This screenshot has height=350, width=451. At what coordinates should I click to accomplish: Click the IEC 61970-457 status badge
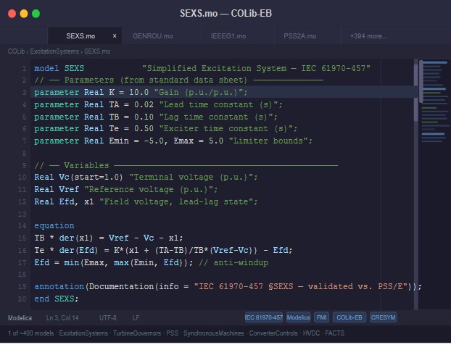(263, 318)
